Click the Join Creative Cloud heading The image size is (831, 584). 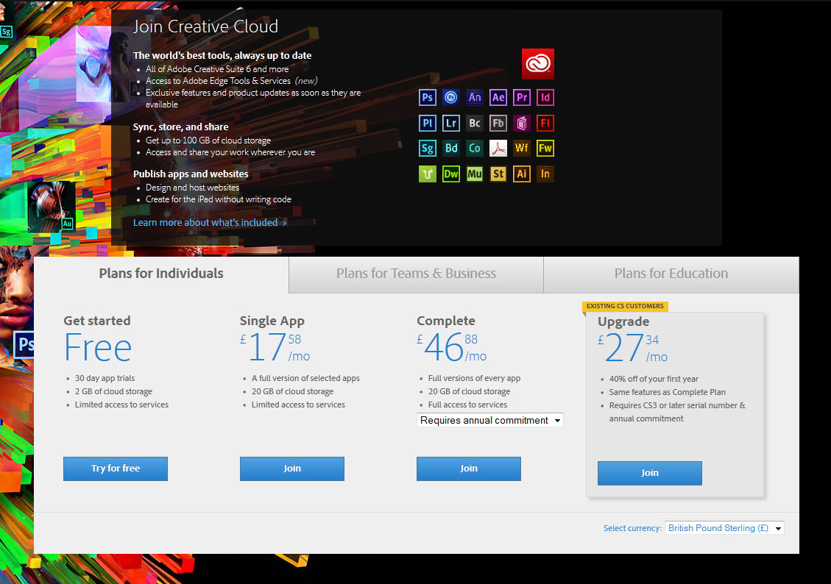205,26
